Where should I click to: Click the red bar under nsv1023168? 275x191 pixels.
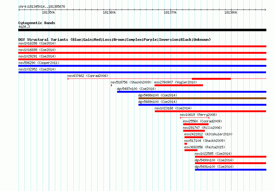(210, 111)
